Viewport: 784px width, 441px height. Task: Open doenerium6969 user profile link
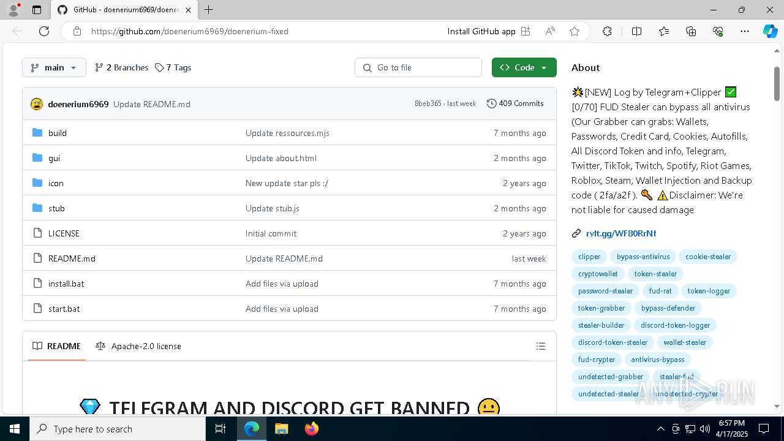pos(78,104)
